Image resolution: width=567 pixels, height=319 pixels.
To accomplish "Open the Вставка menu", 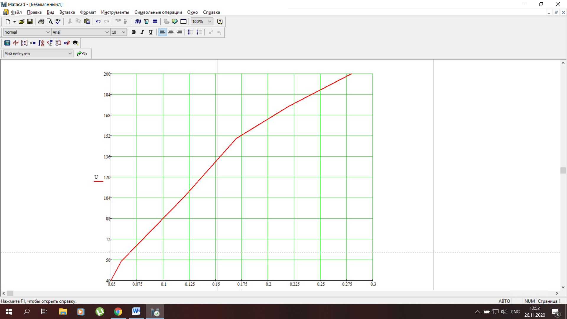I will 67,12.
